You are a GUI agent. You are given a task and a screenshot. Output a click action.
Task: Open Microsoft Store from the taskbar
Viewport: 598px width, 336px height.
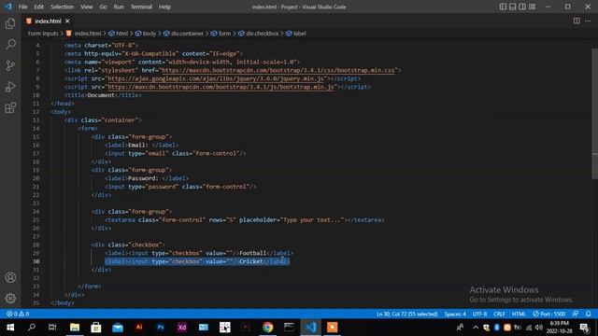coord(96,328)
